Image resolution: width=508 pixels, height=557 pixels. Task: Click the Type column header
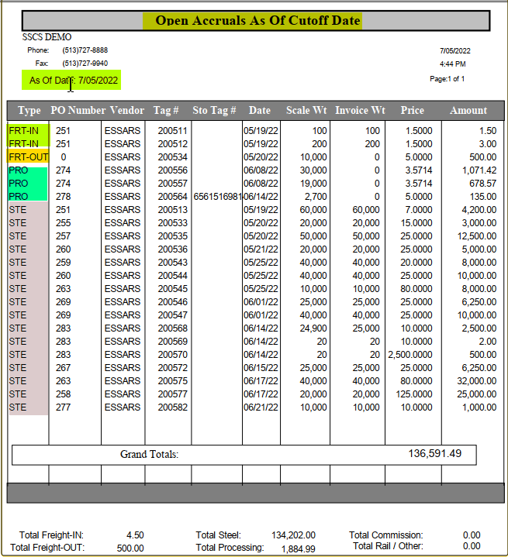[x=29, y=111]
